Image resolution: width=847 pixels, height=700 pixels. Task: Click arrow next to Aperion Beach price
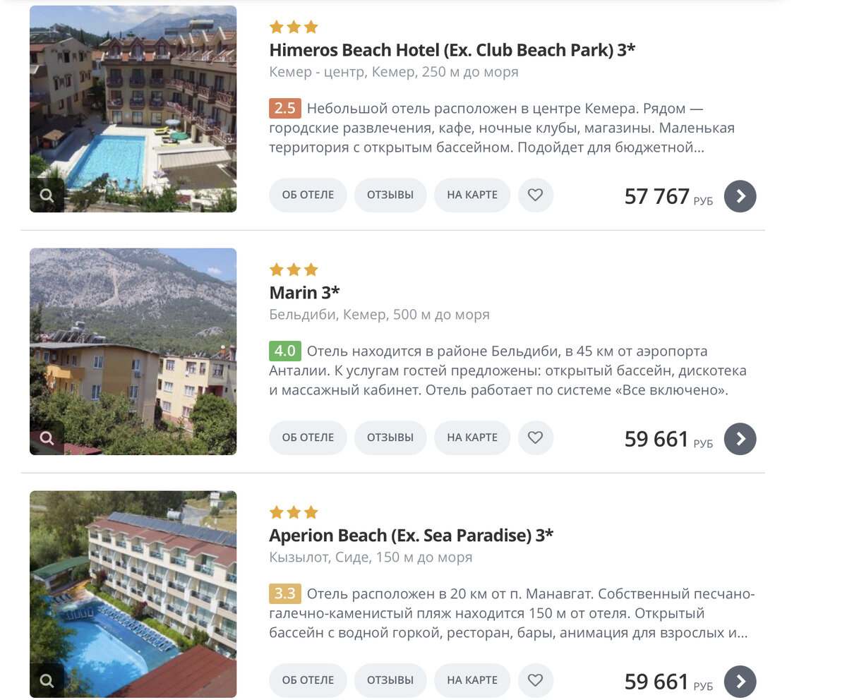[740, 681]
